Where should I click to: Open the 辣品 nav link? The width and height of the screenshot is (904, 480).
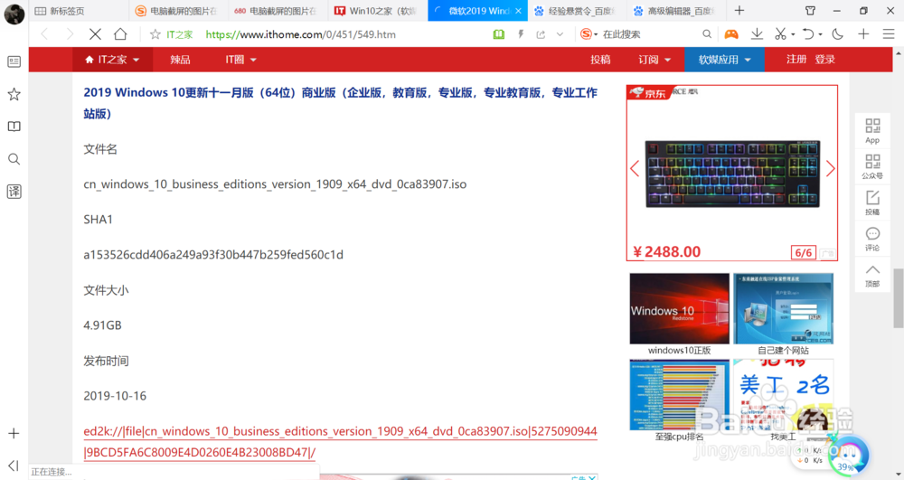[180, 60]
